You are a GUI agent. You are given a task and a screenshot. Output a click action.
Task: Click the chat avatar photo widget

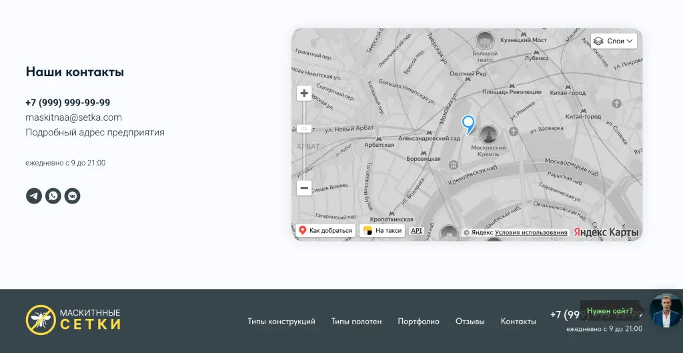[x=666, y=310]
